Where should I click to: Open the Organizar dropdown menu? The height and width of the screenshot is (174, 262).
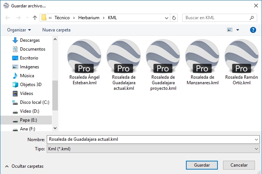tap(19, 30)
